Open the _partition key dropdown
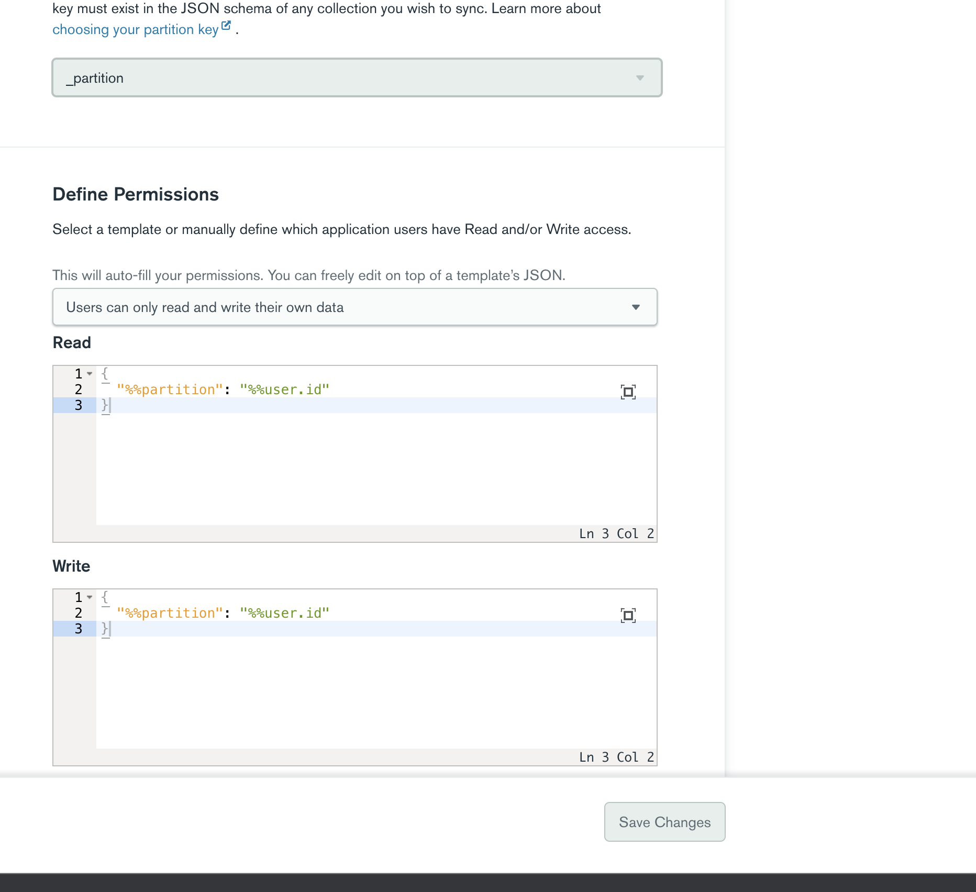Image resolution: width=976 pixels, height=892 pixels. point(357,77)
